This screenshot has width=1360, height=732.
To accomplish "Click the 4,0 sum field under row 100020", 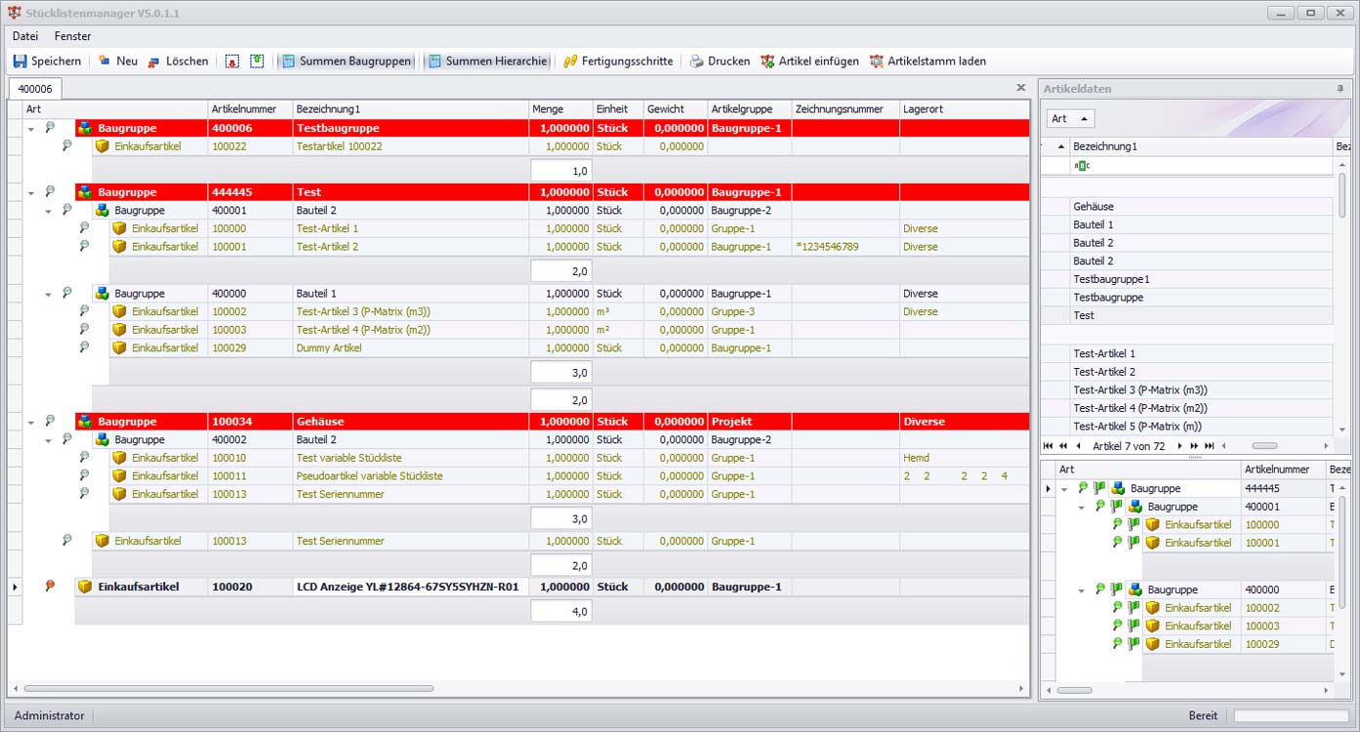I will (560, 612).
